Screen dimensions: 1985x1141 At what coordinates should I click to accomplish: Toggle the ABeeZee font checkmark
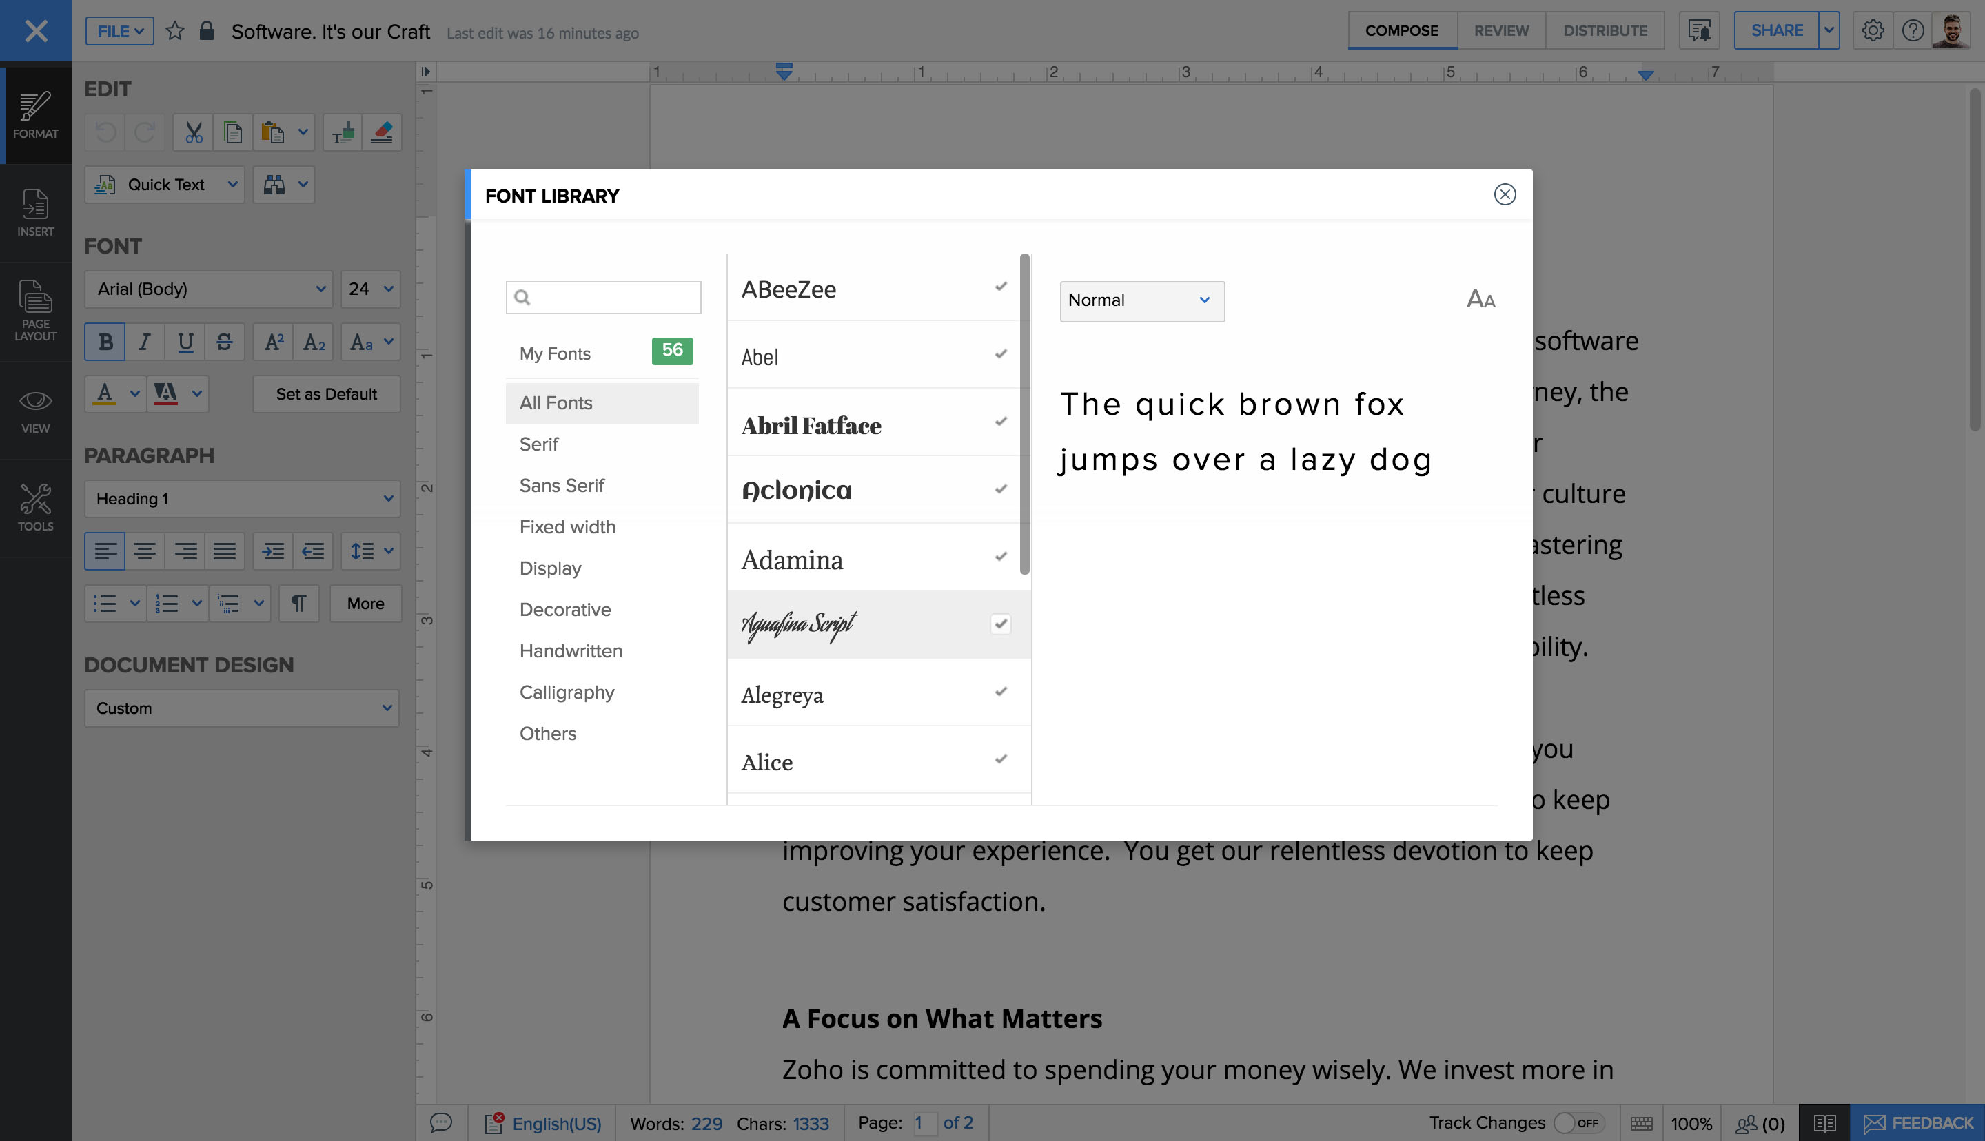pos(1000,287)
